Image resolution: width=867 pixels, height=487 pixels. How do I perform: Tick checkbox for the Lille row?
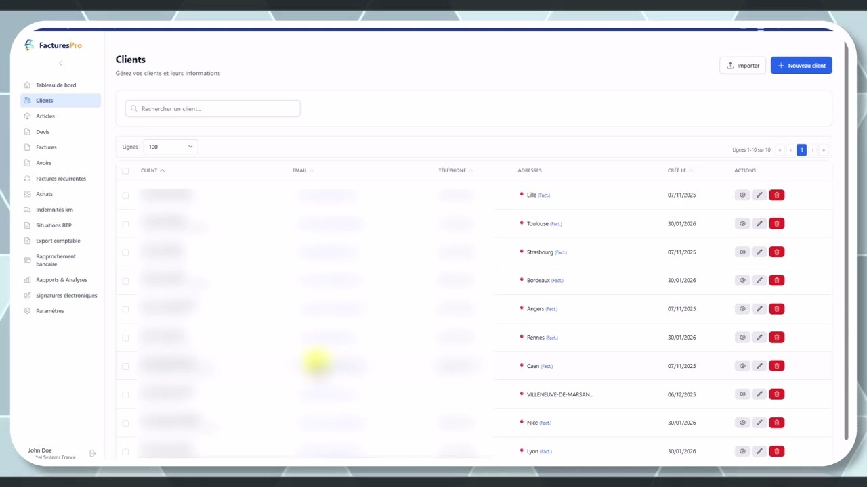point(125,195)
